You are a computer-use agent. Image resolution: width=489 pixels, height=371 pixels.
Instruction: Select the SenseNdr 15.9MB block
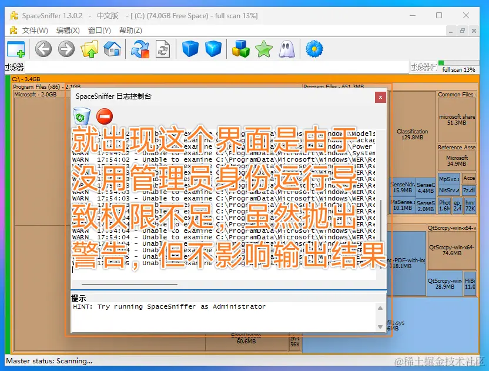click(x=402, y=187)
